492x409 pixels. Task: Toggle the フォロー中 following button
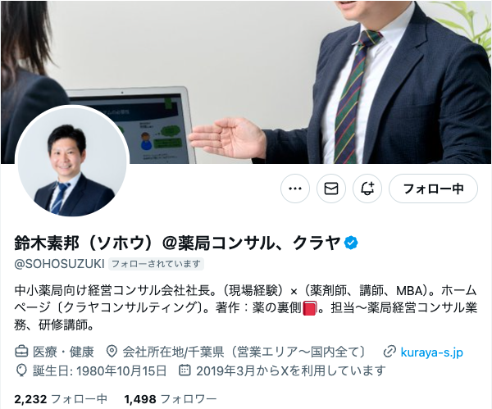[x=433, y=189]
